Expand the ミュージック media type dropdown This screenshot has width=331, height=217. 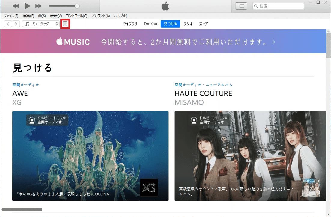[x=41, y=24]
